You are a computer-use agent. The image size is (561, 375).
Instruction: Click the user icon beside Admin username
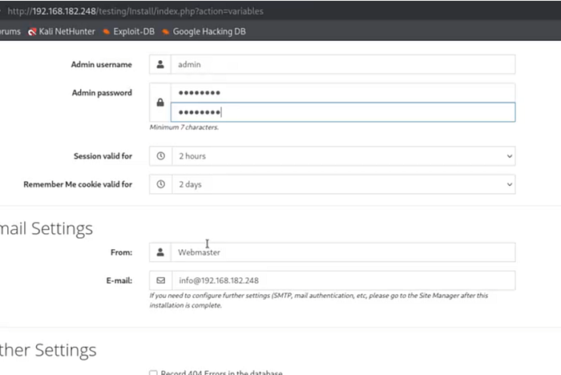click(x=160, y=64)
